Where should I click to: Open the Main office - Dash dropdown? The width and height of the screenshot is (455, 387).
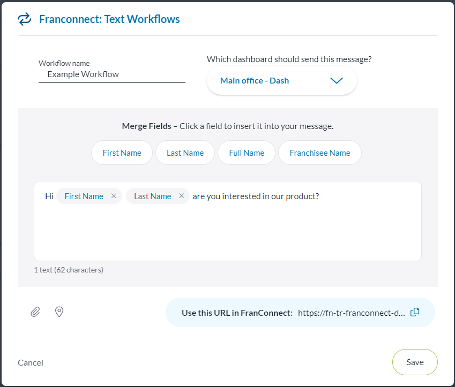(x=255, y=81)
